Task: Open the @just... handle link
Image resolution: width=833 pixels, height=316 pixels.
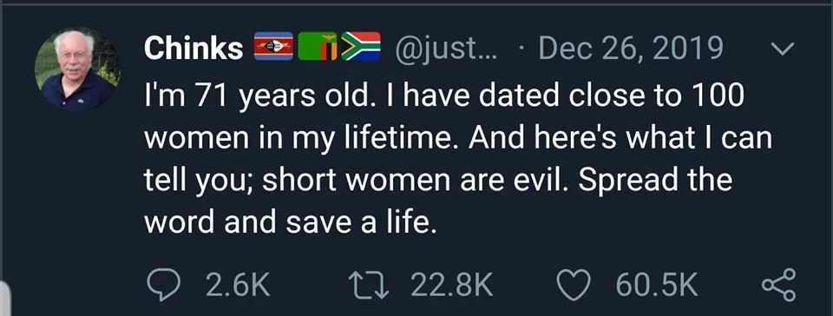Action: point(444,49)
